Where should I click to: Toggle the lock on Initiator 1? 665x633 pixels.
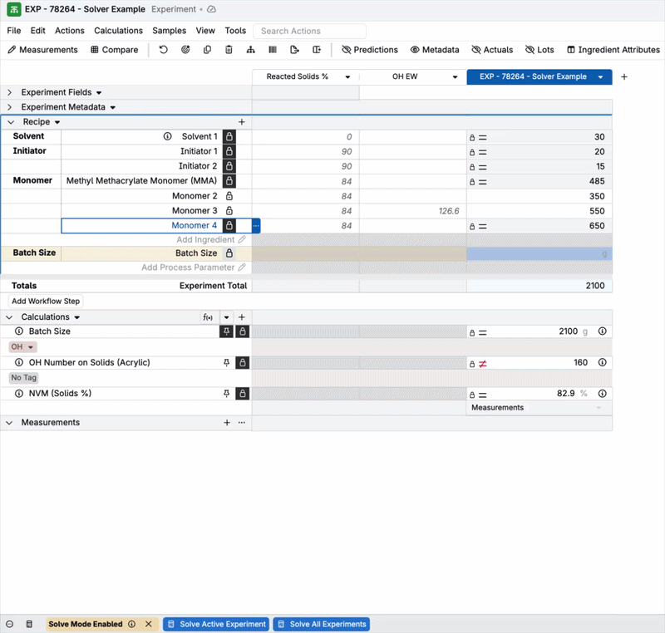[229, 151]
